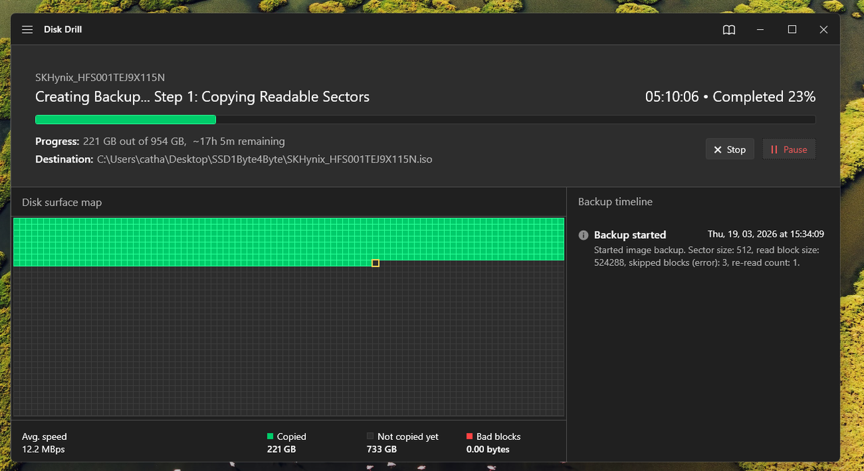The height and width of the screenshot is (471, 864).
Task: Click the SKHynix_HFS001TEJ9X115N drive name
Action: (x=100, y=78)
